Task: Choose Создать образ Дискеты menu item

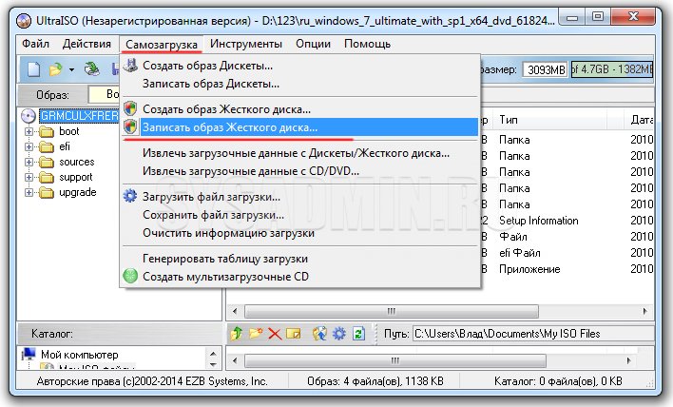Action: [x=207, y=66]
